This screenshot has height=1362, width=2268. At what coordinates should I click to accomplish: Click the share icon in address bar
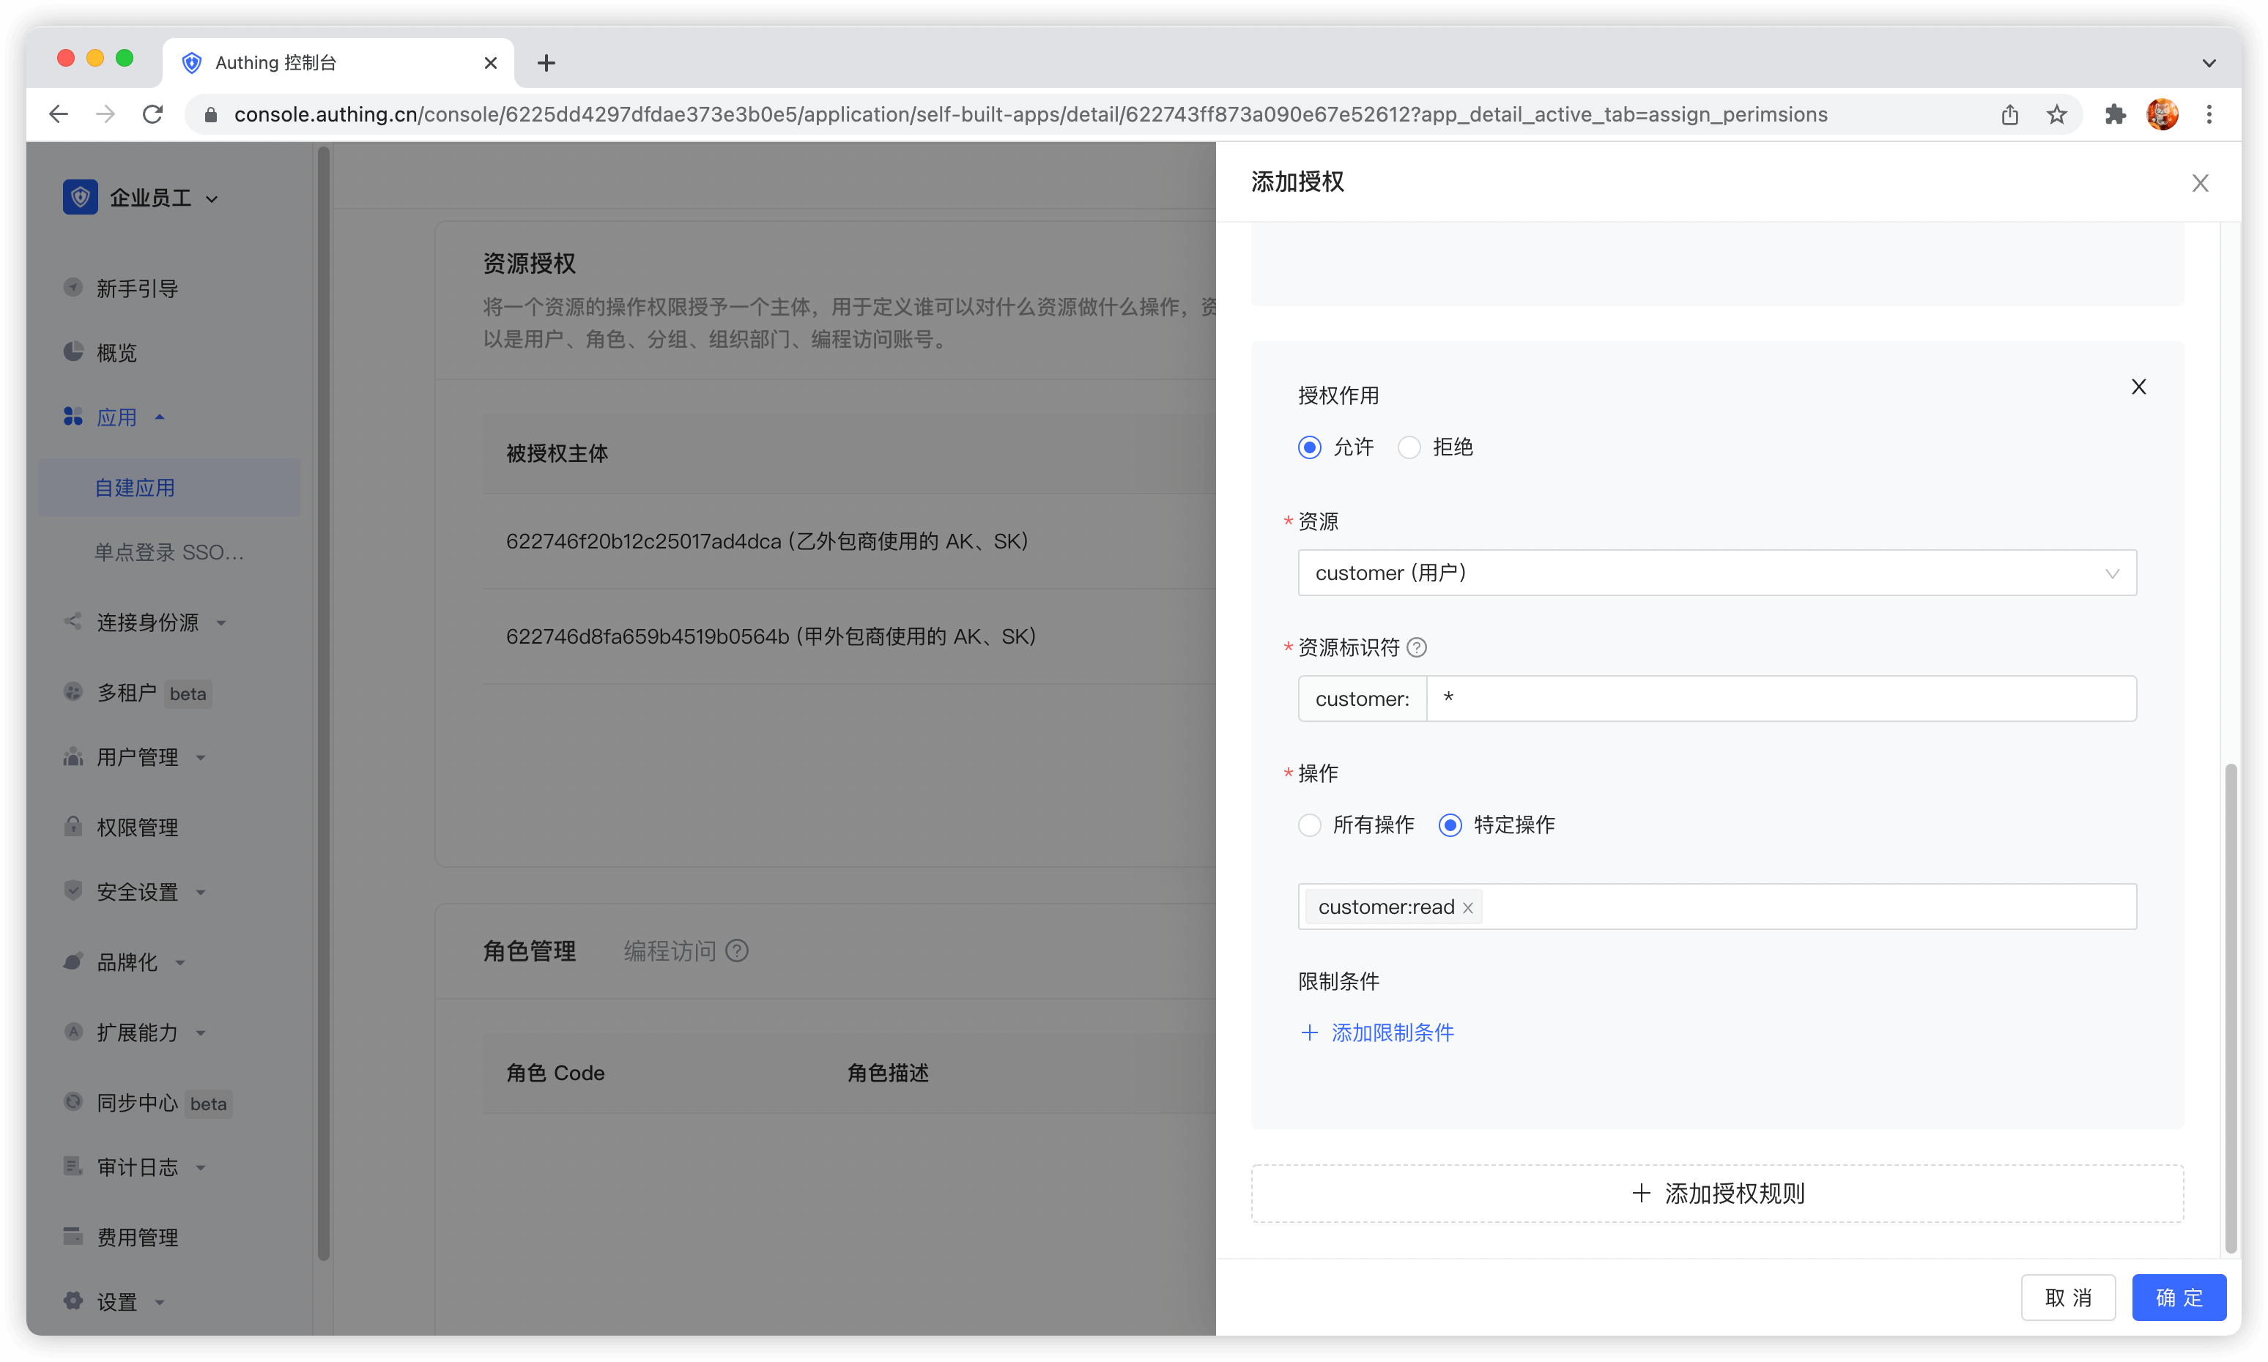point(2010,115)
